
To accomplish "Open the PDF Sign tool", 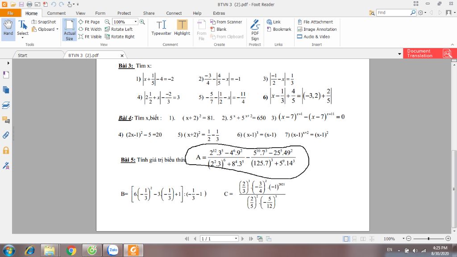I will point(255,30).
